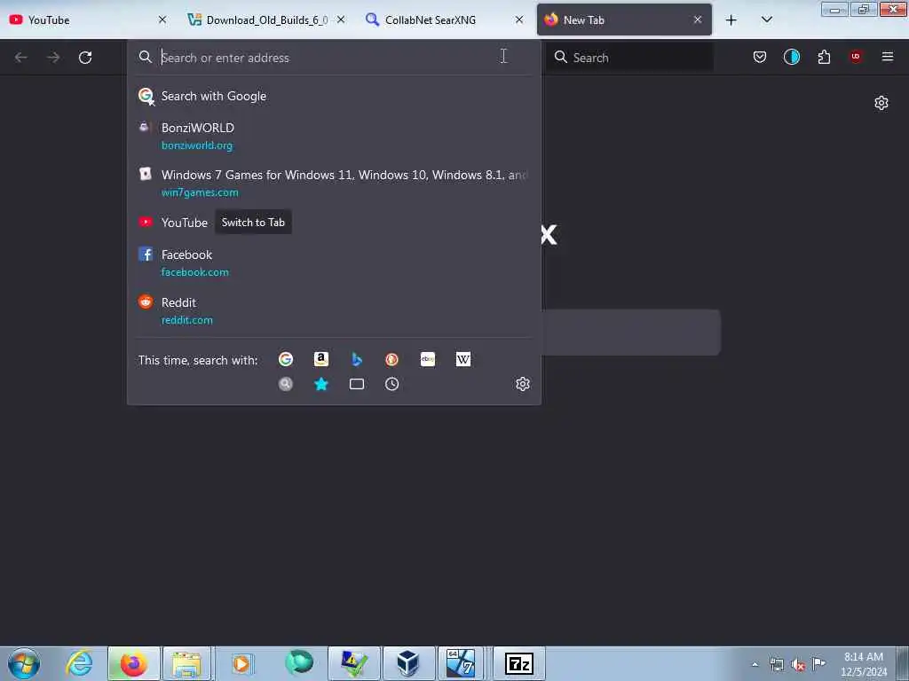Open the media player taskbar icon
This screenshot has width=909, height=681.
pos(241,663)
